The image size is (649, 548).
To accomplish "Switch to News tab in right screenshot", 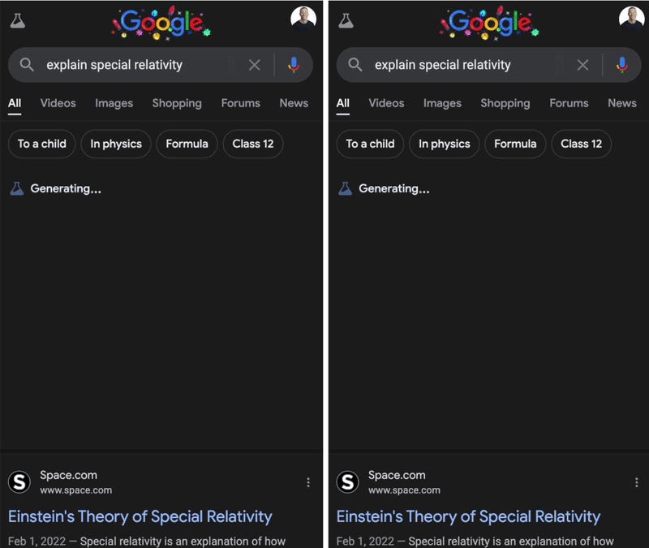I will [621, 103].
